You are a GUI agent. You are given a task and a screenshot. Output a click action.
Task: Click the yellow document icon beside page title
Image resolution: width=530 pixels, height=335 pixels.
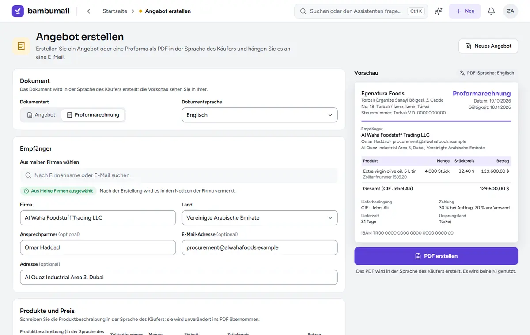[x=21, y=46]
